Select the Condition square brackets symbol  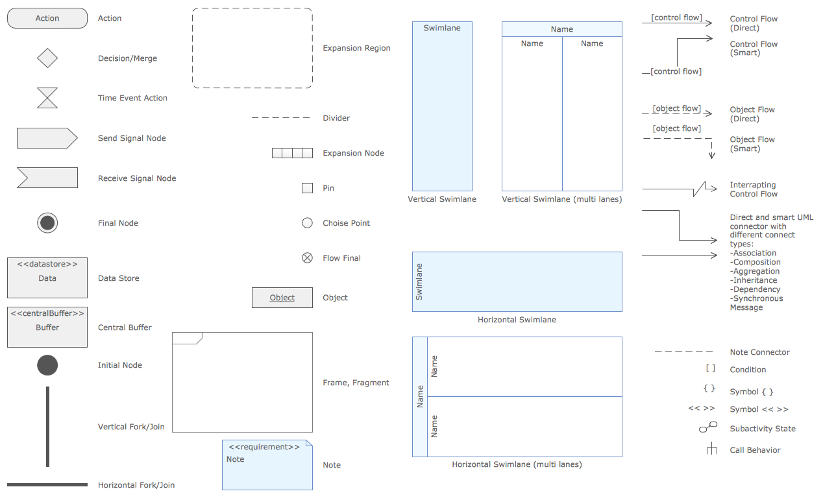coord(711,368)
